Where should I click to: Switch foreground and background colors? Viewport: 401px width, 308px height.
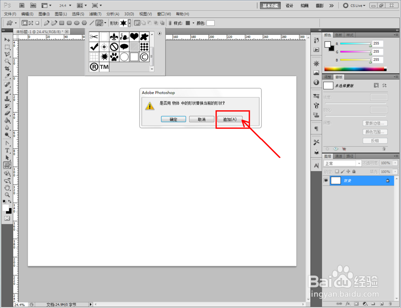click(10, 202)
